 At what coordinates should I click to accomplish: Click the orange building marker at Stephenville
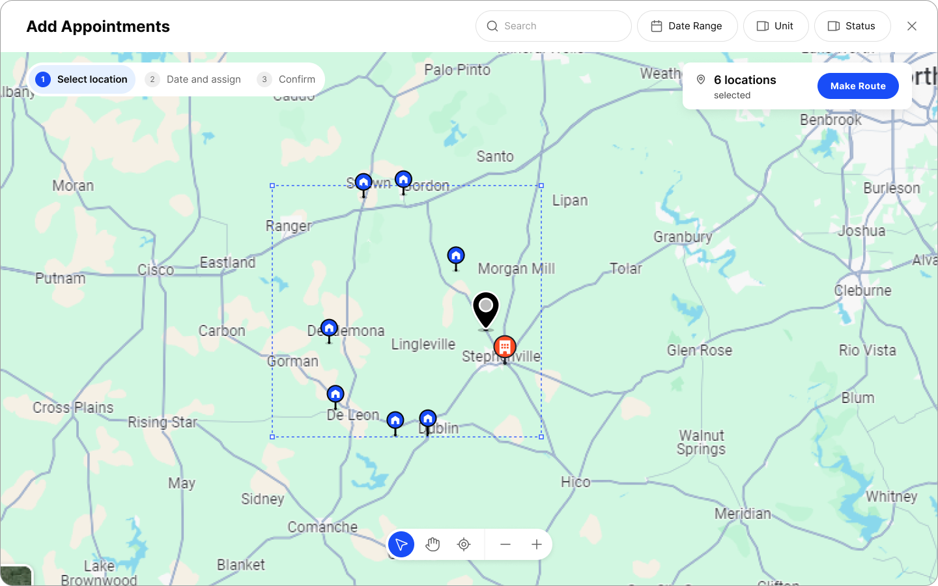click(x=505, y=348)
